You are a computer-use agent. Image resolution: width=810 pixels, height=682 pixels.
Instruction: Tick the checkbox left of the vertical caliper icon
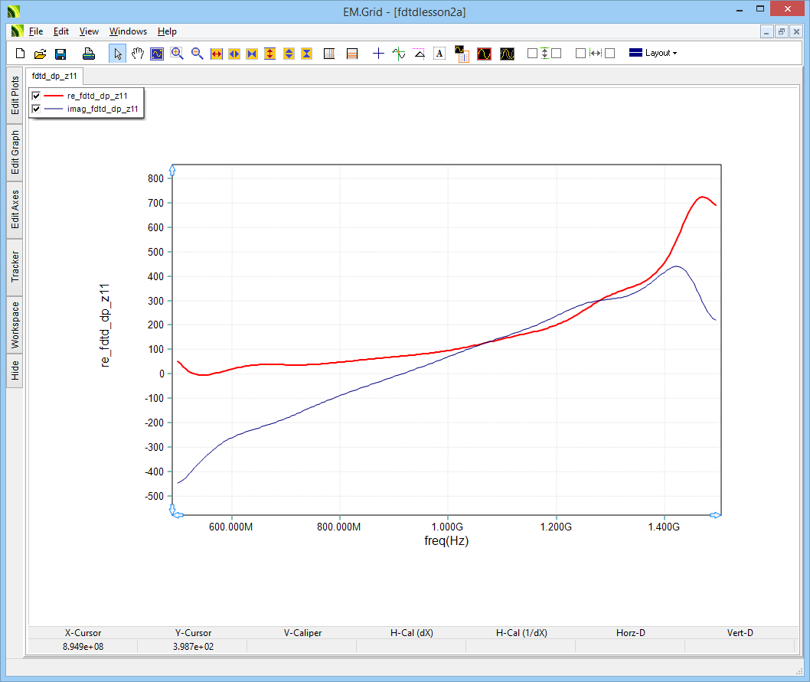click(x=533, y=54)
